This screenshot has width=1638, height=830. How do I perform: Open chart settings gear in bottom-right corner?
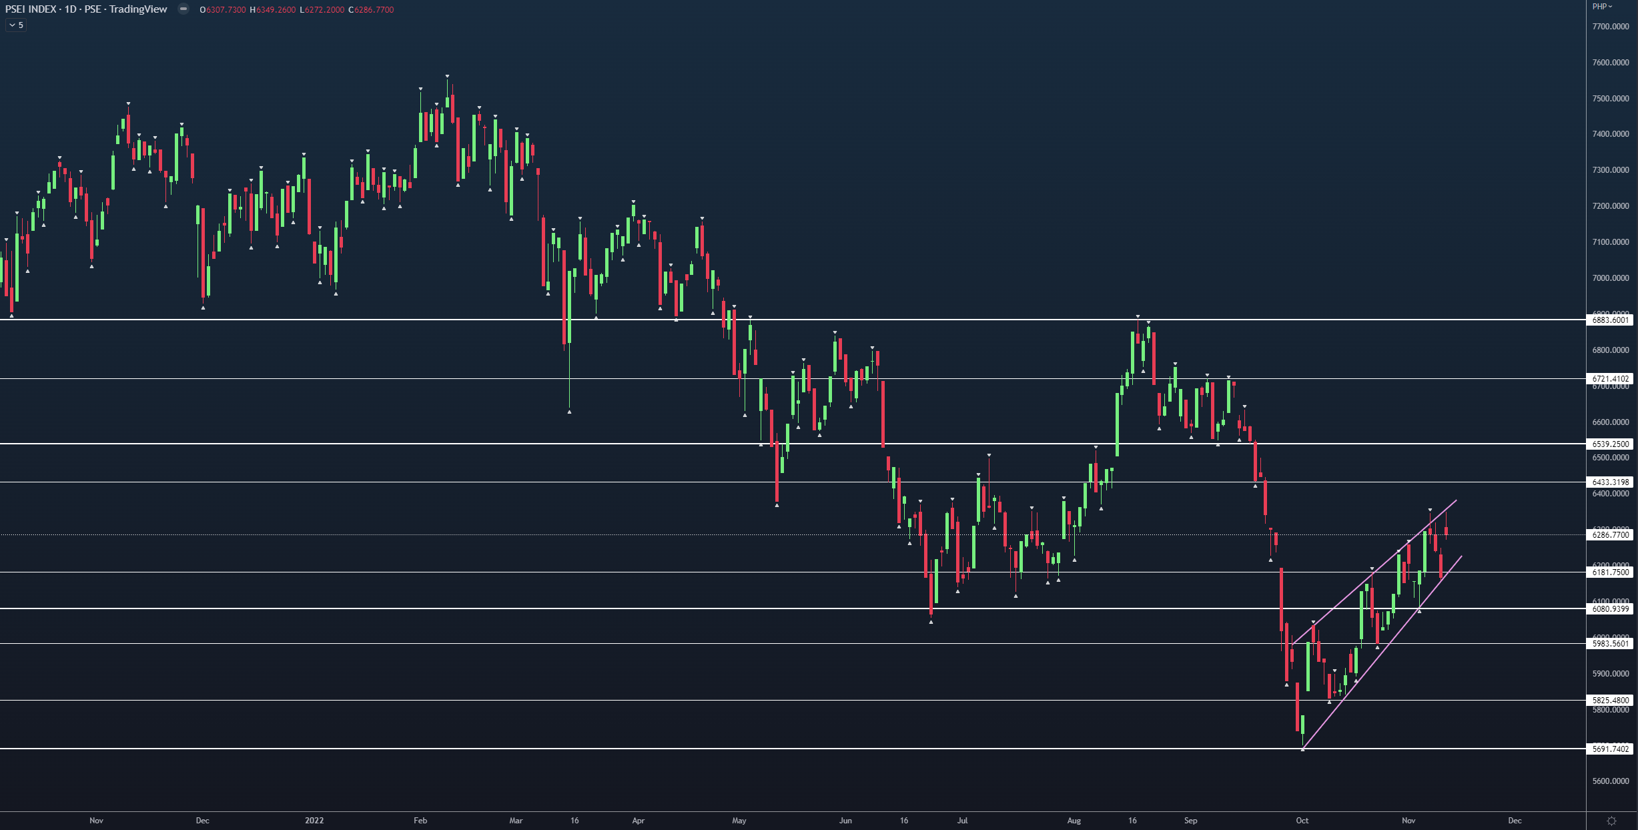tap(1611, 821)
